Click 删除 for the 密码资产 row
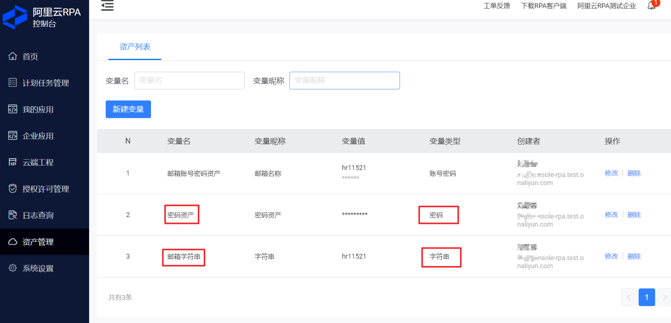Viewport: 671px width, 323px height. [634, 215]
